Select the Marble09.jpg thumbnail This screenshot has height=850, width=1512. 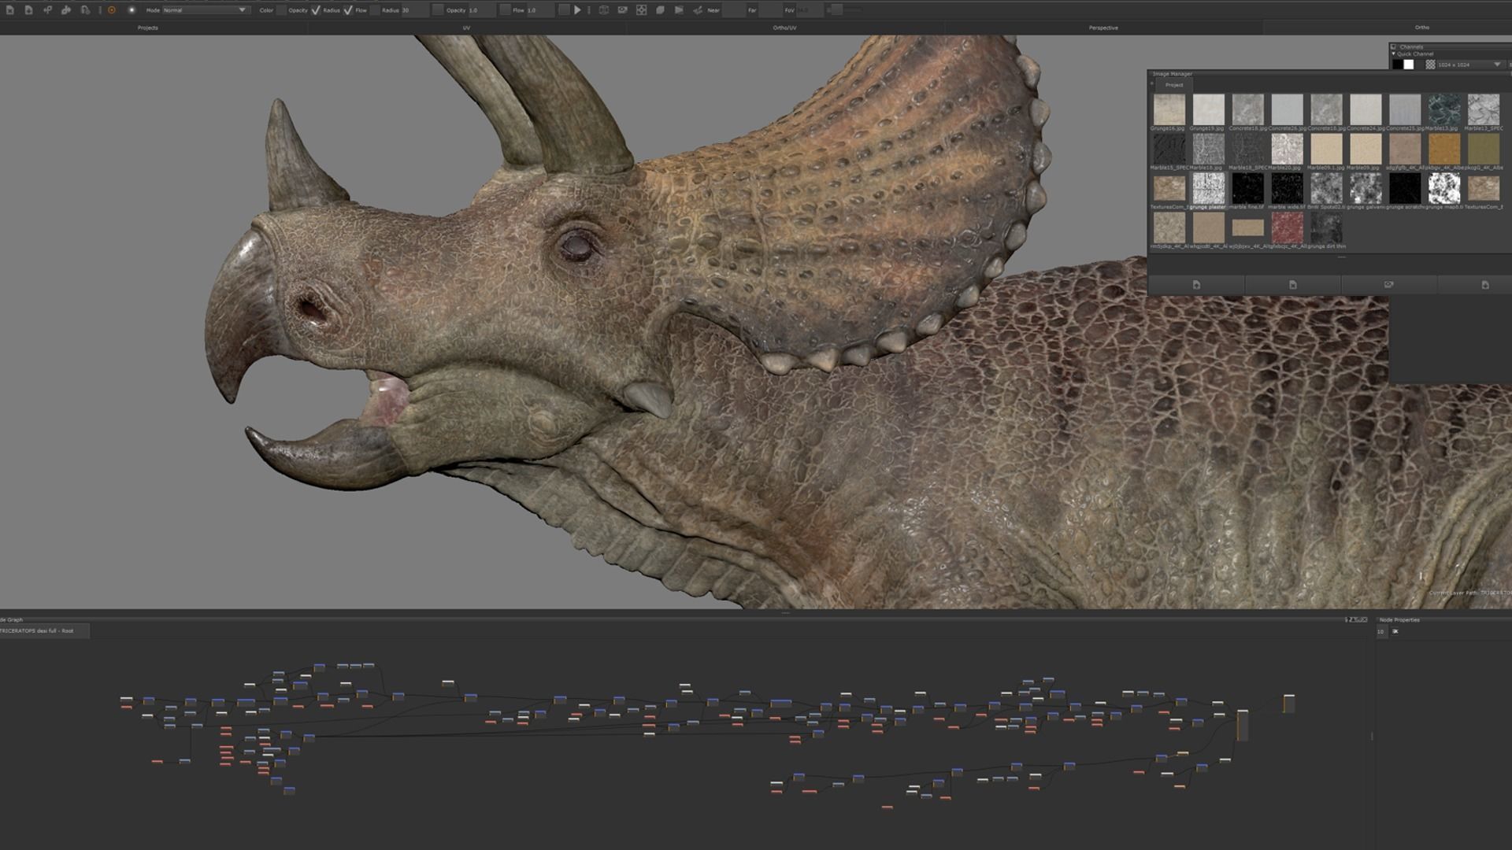[1366, 149]
